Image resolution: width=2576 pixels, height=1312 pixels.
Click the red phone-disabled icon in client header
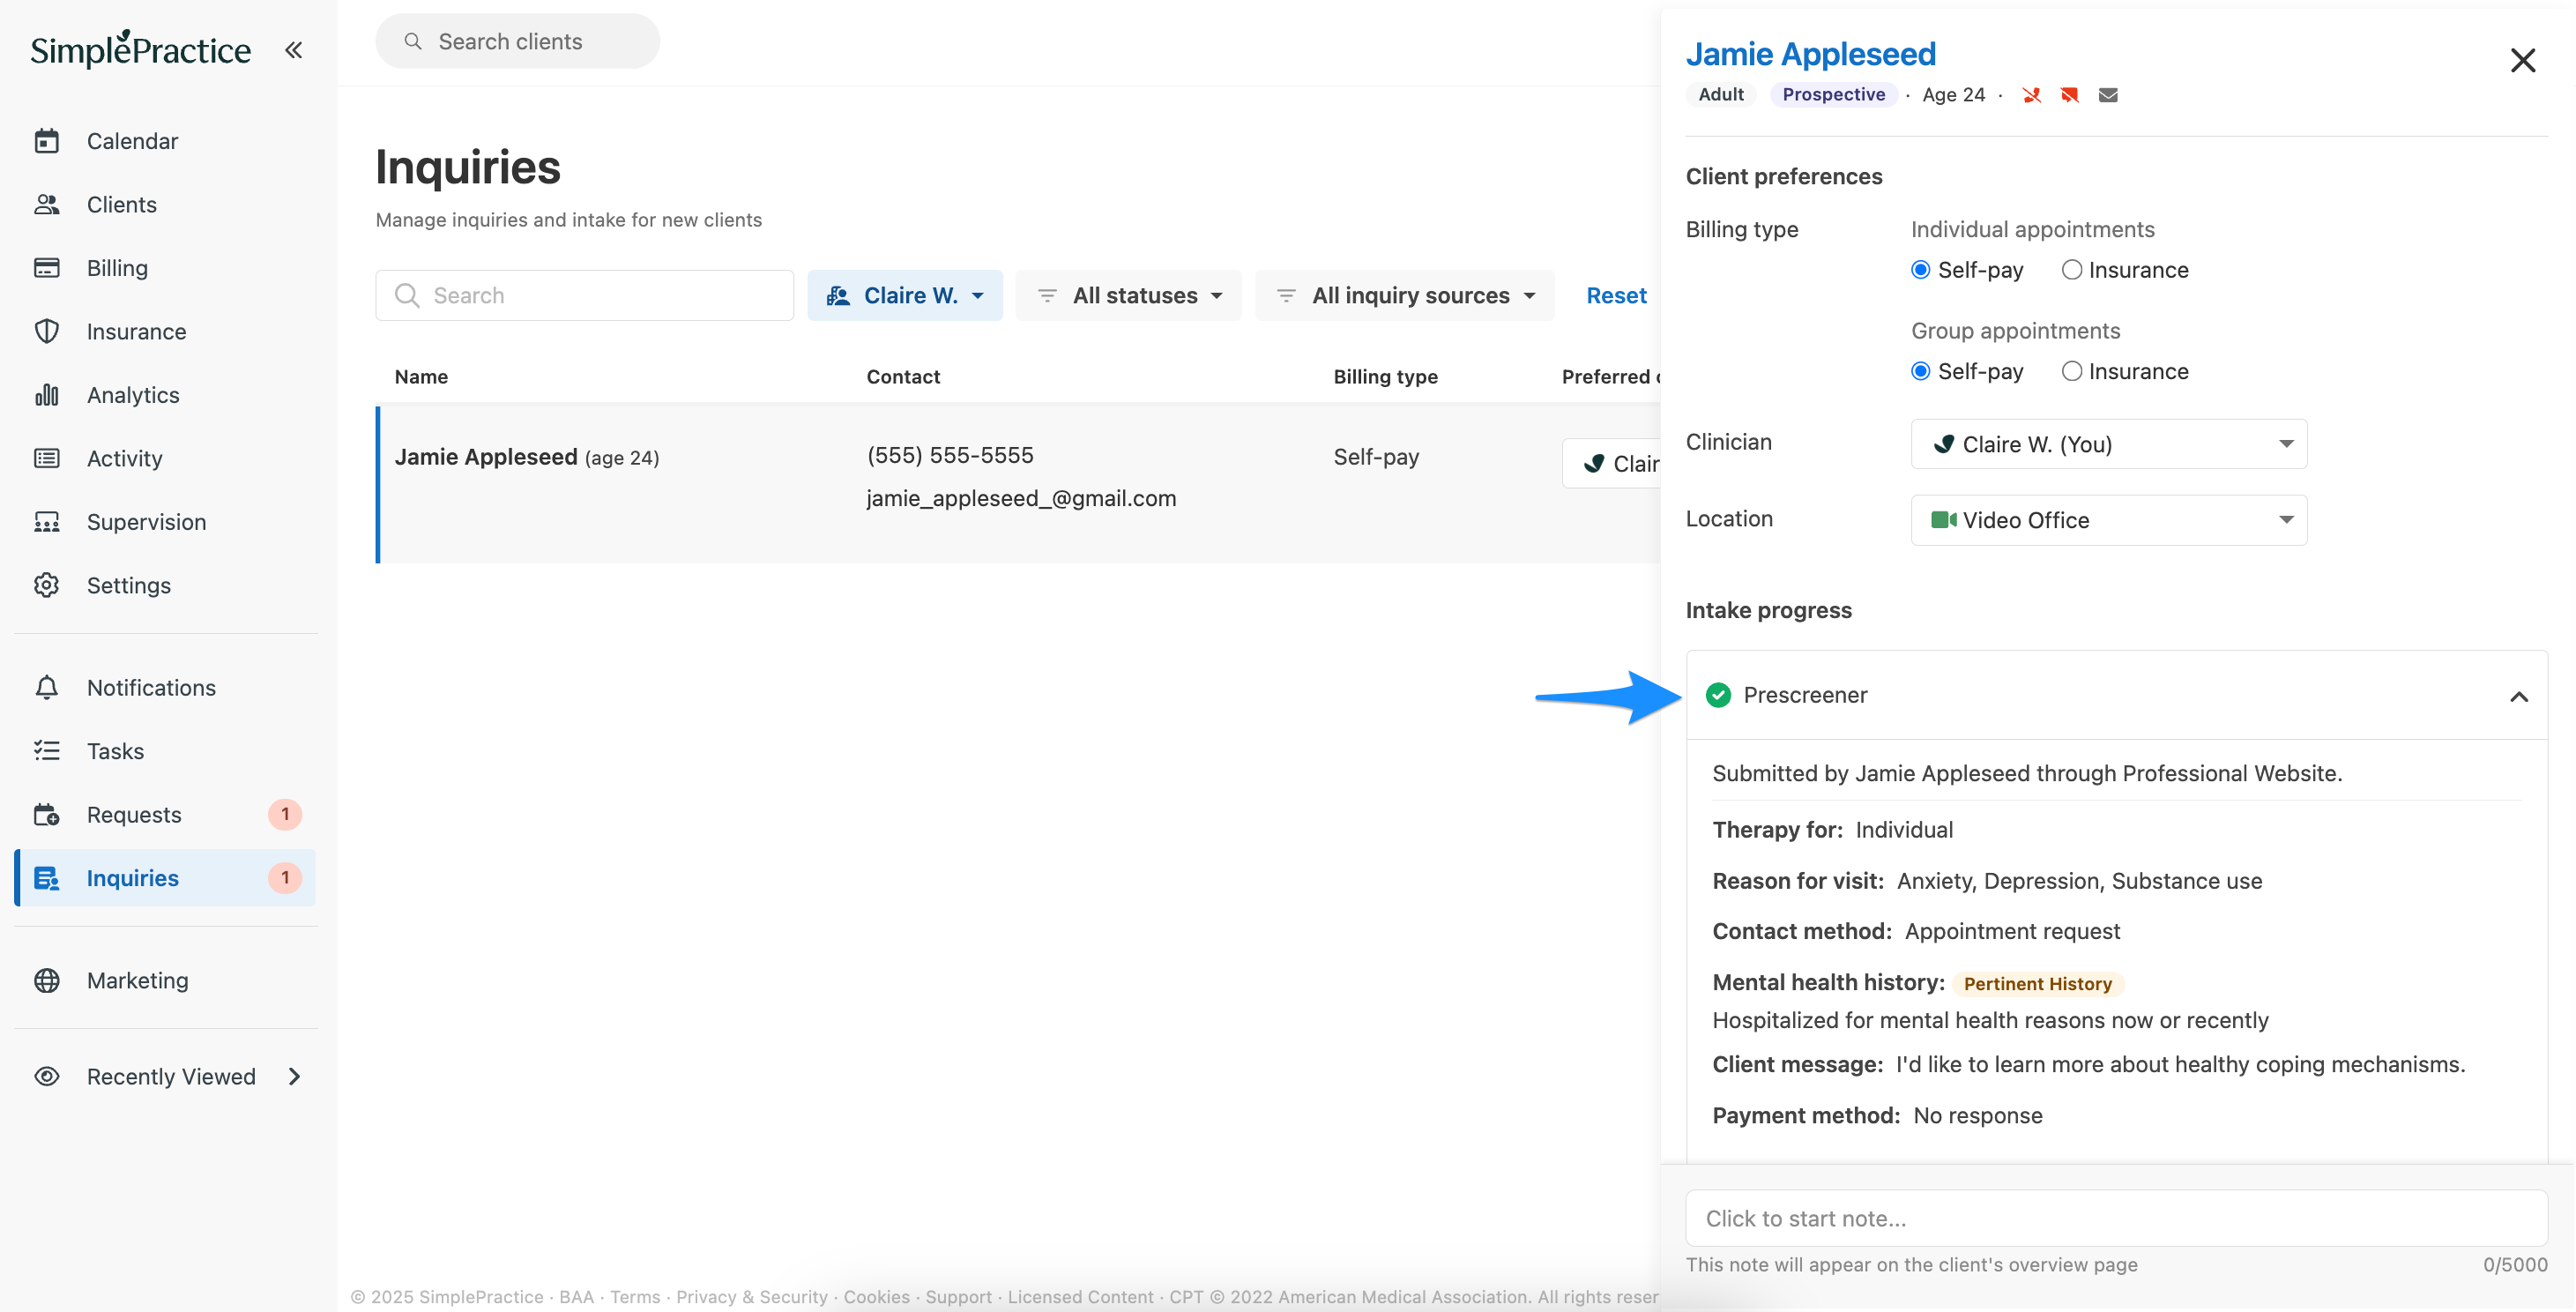click(2031, 95)
